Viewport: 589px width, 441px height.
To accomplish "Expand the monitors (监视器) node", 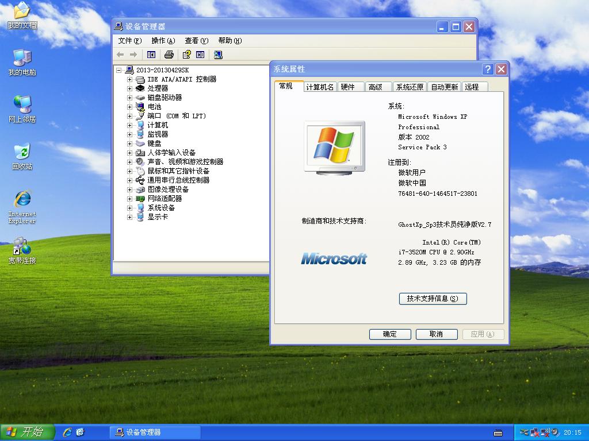I will point(129,134).
